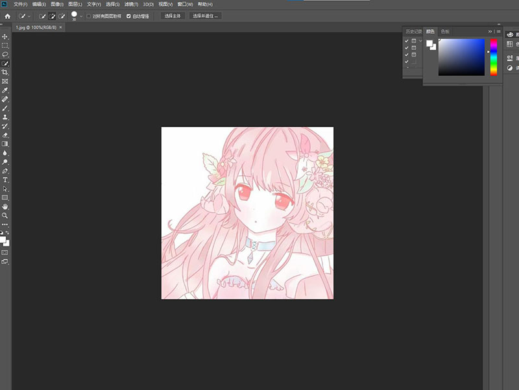Switch to the 色板 tab
This screenshot has height=390, width=519.
(x=444, y=31)
